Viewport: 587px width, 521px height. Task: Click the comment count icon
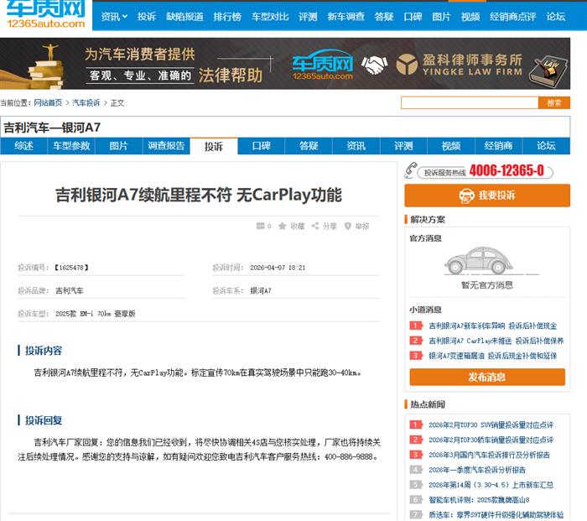coord(259,226)
